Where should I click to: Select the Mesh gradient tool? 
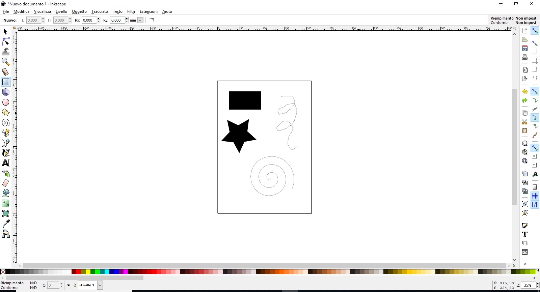pyautogui.click(x=5, y=213)
